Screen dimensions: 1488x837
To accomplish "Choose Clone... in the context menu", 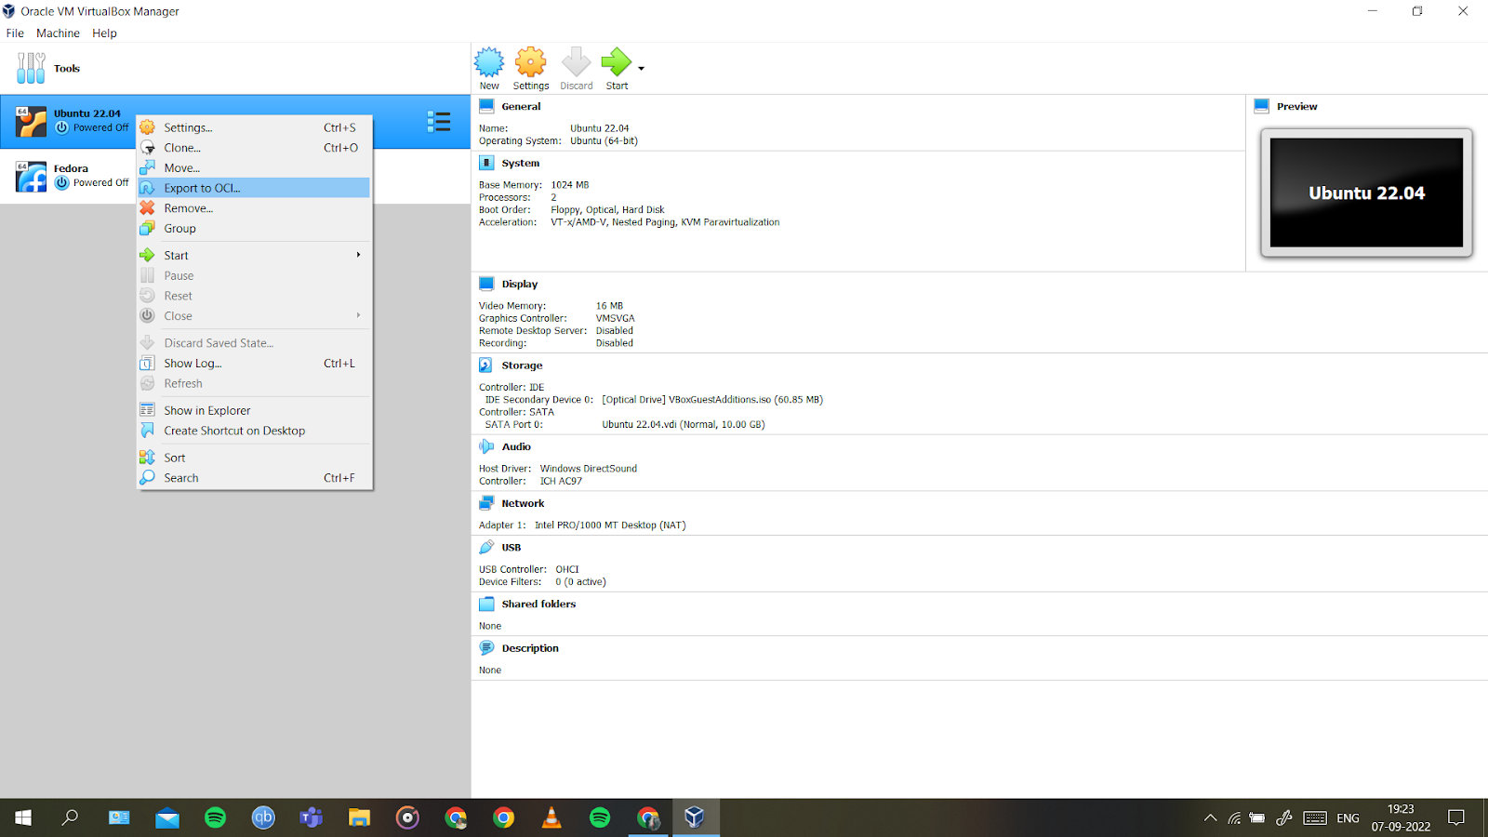I will point(254,148).
